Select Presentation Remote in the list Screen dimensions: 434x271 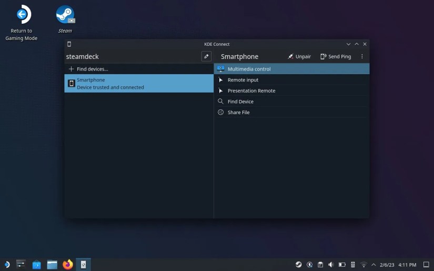(x=291, y=91)
